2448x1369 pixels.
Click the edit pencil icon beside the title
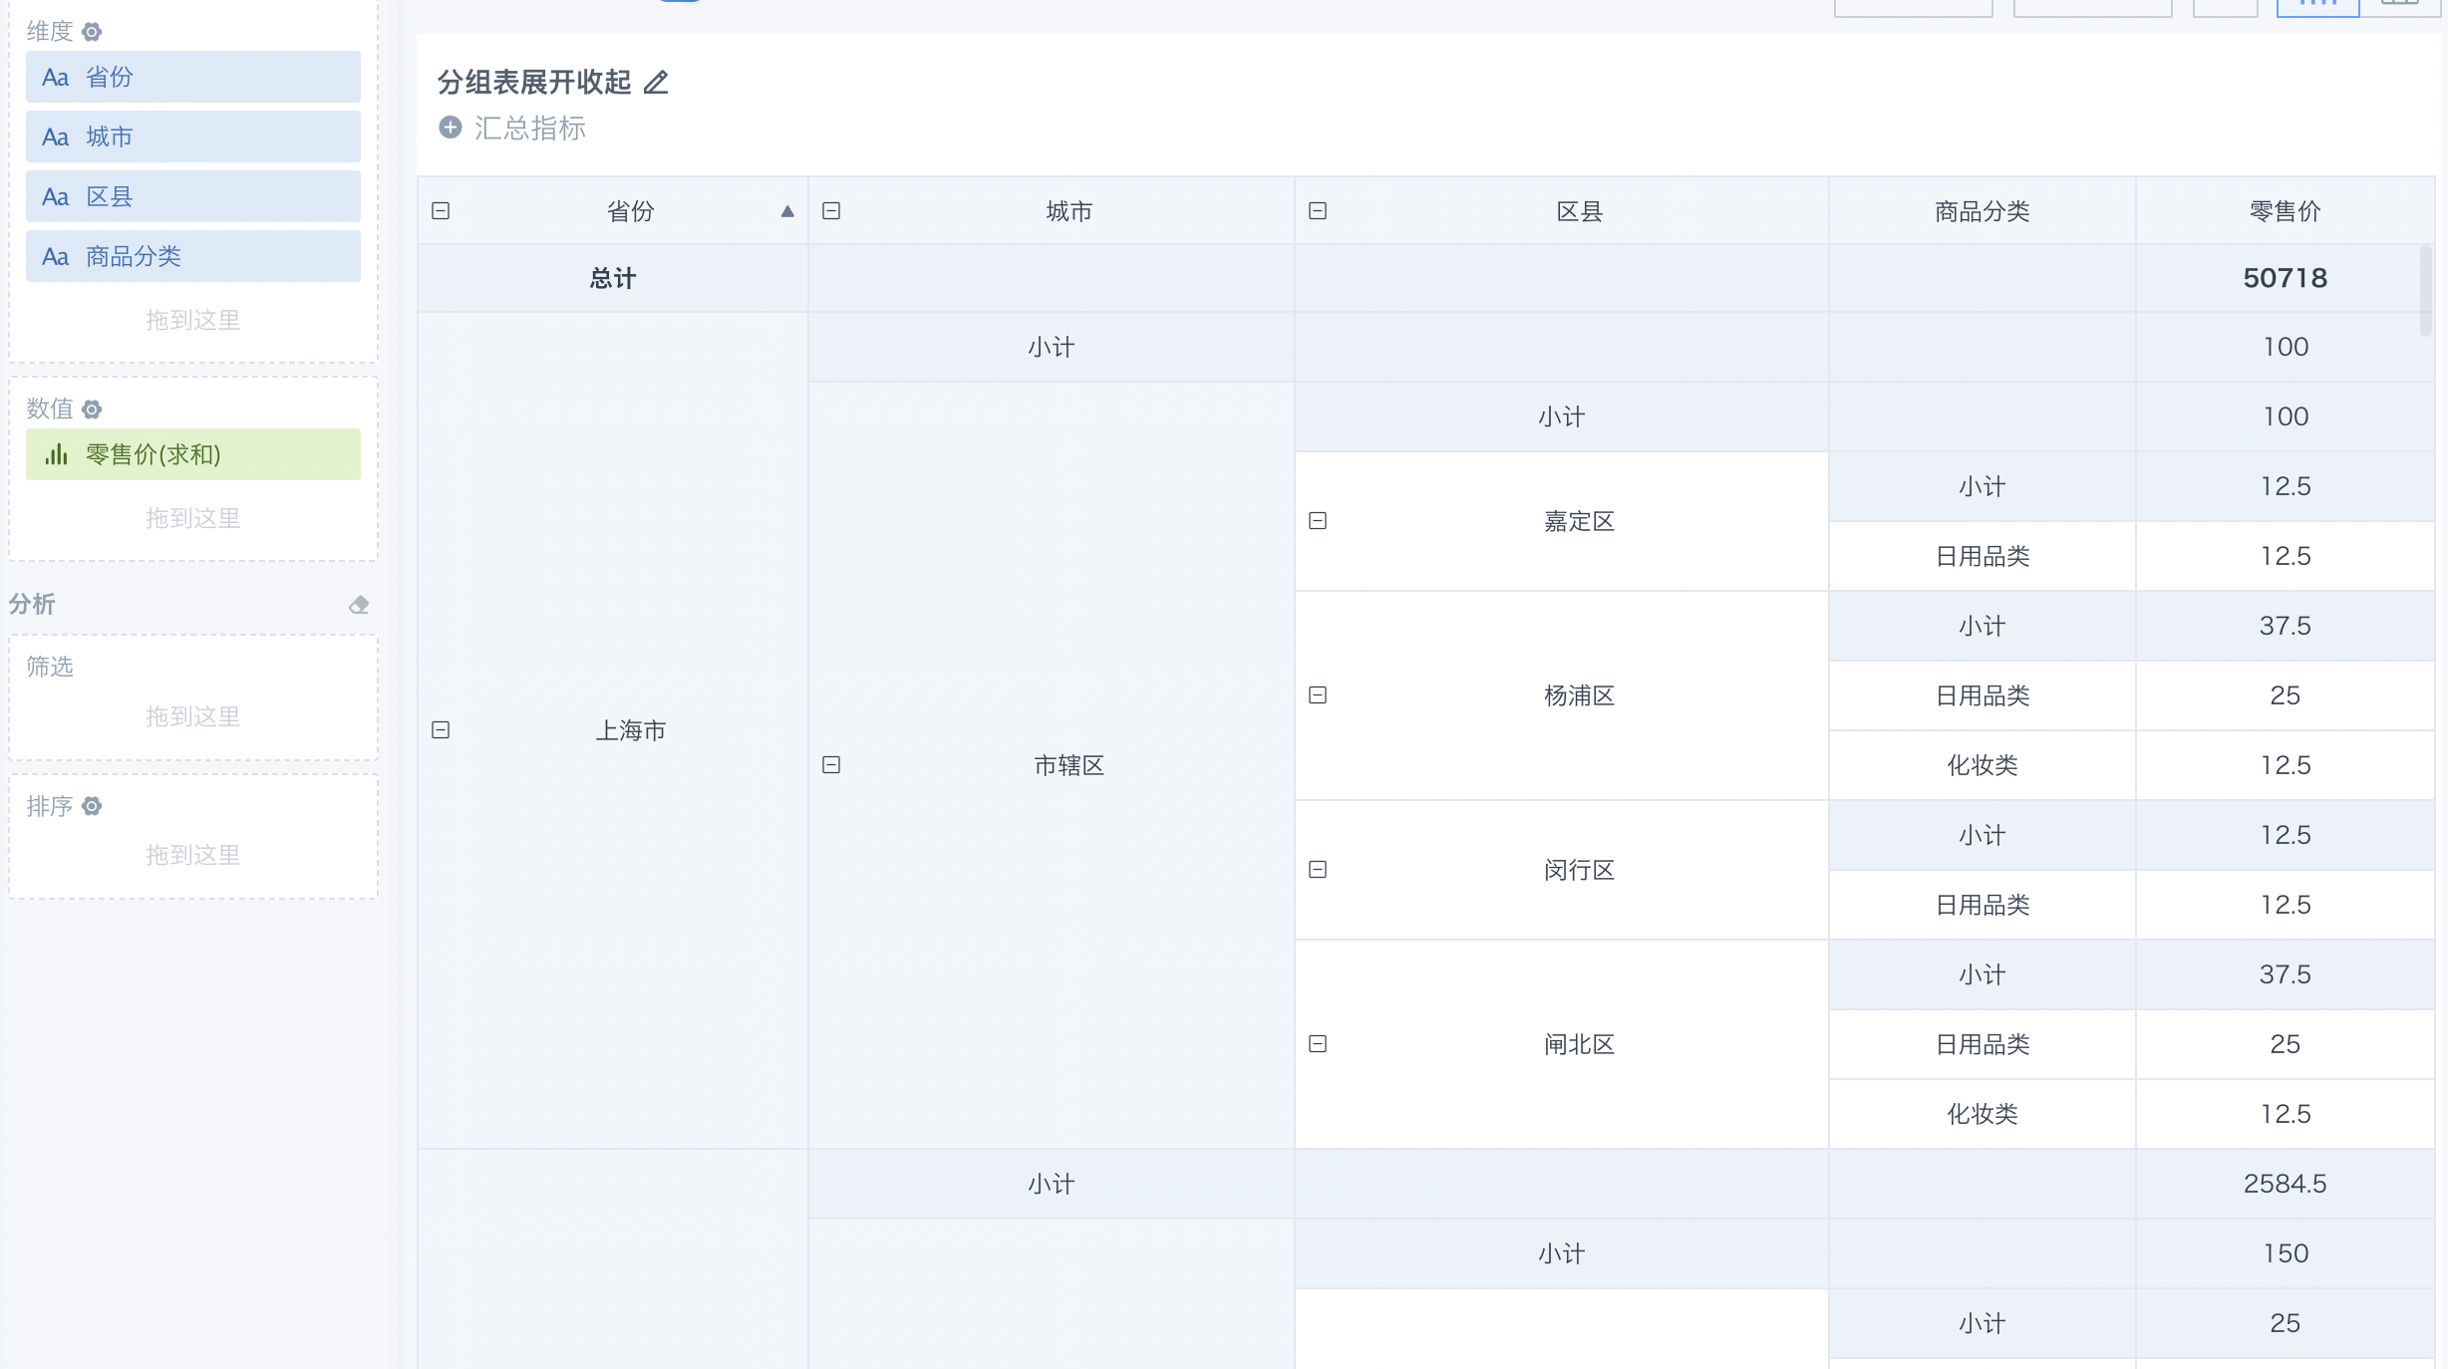pos(656,83)
